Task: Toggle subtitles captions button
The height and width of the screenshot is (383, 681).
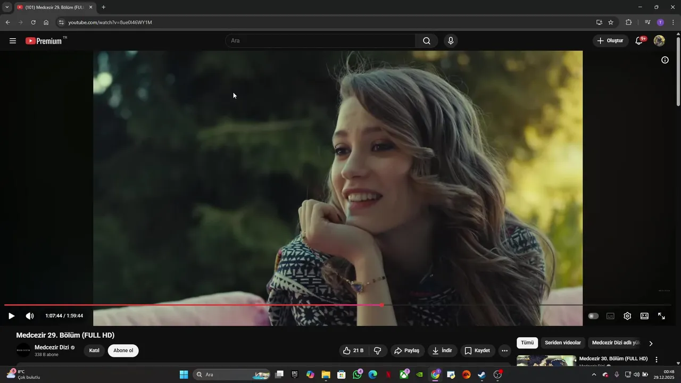Action: tap(610, 316)
